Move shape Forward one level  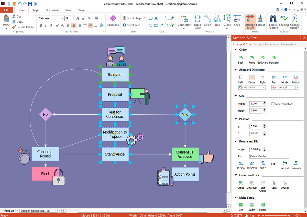tap(274, 60)
